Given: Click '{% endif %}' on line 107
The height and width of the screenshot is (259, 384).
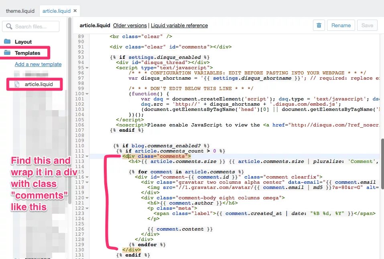Looking at the screenshot, I should (x=127, y=130).
